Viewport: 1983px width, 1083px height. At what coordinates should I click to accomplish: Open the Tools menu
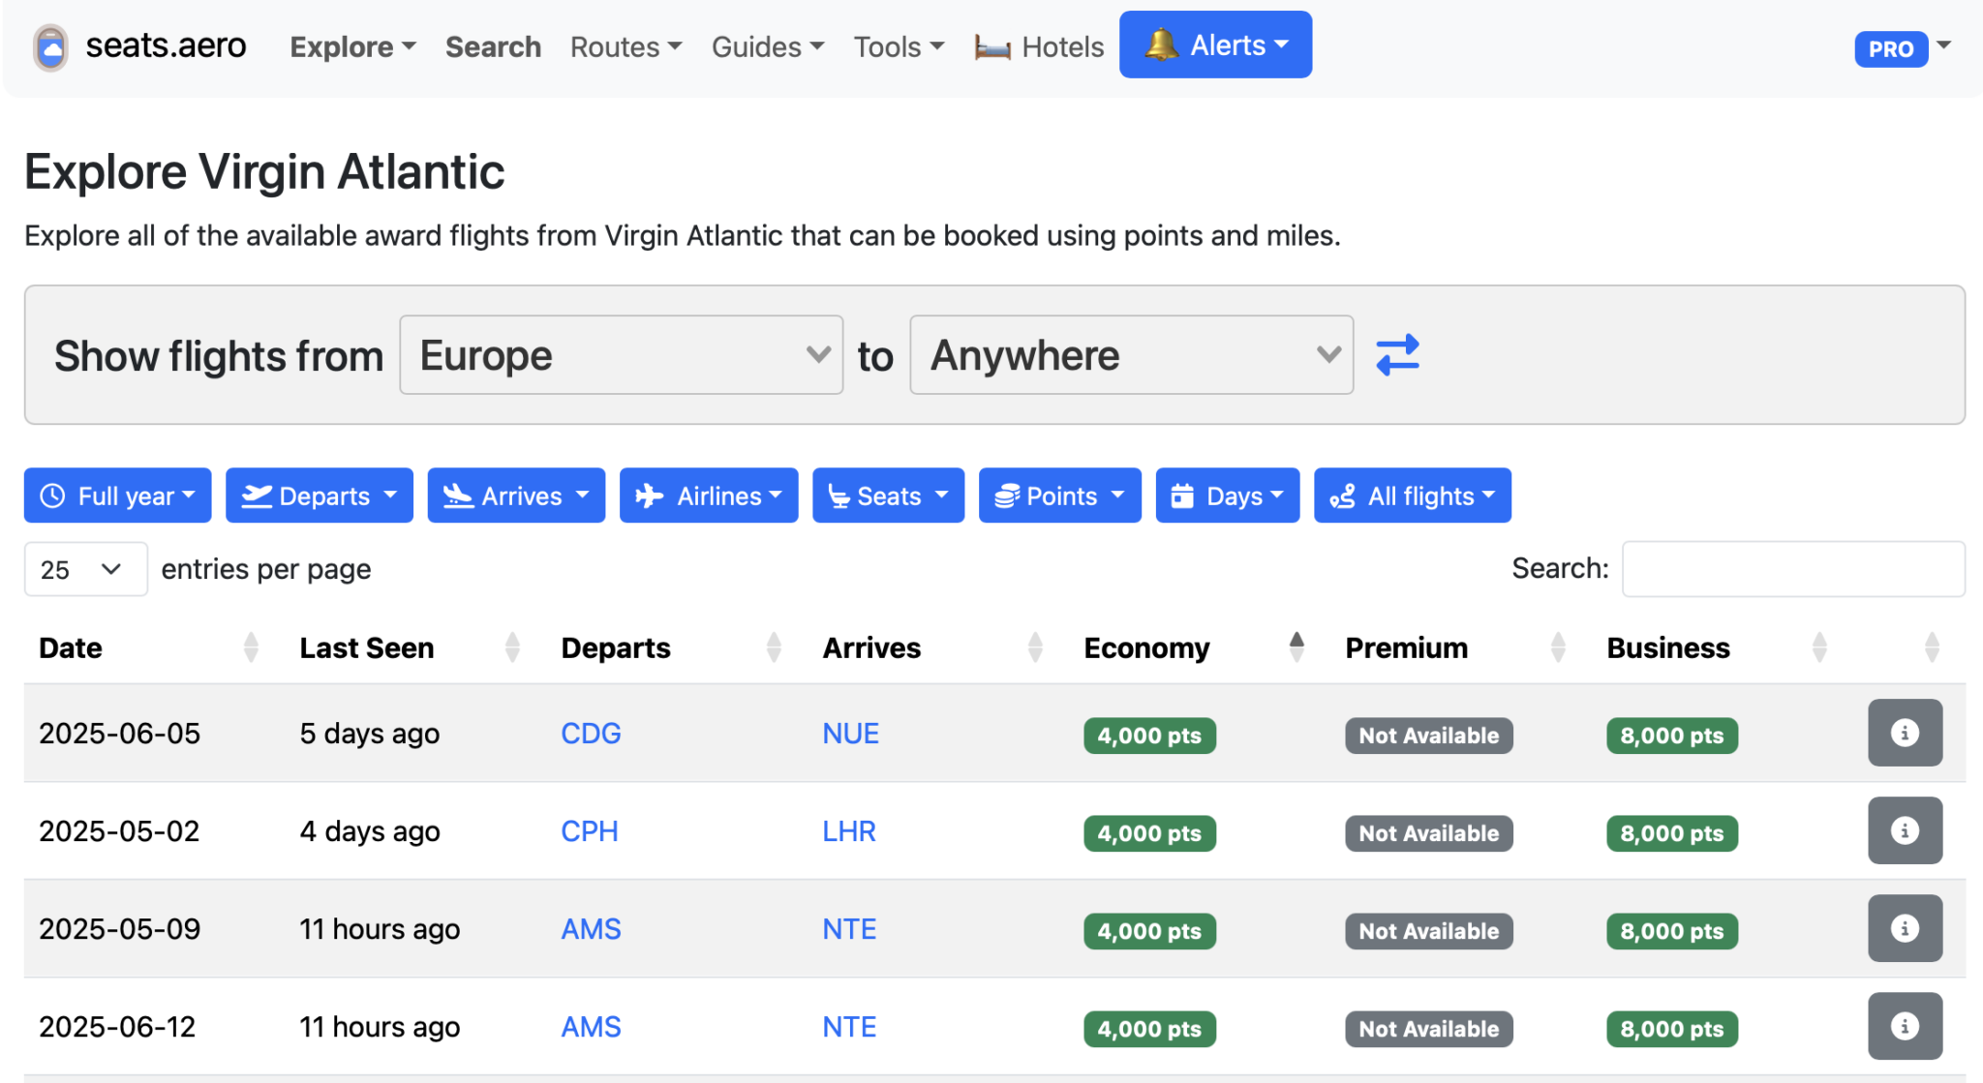coord(897,45)
